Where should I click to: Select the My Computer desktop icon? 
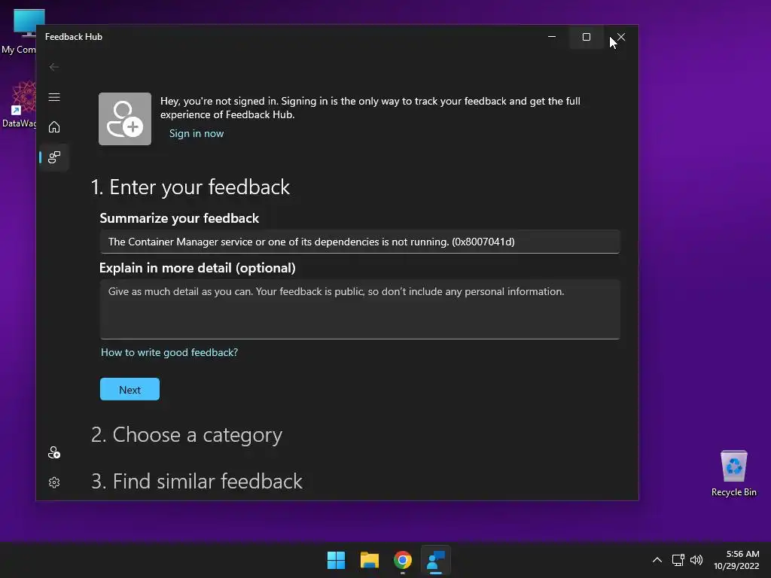click(20, 32)
